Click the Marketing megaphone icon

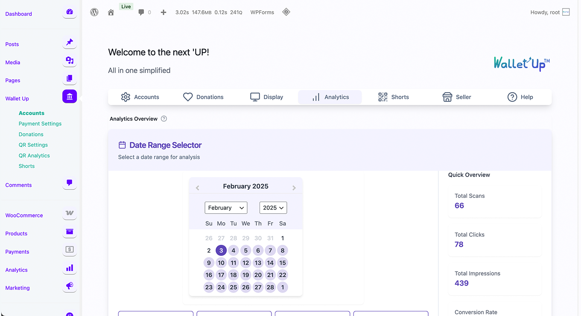(70, 286)
